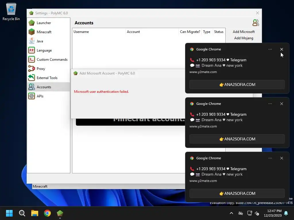
Task: Open Google Chrome from the taskbar
Action: click(47, 213)
